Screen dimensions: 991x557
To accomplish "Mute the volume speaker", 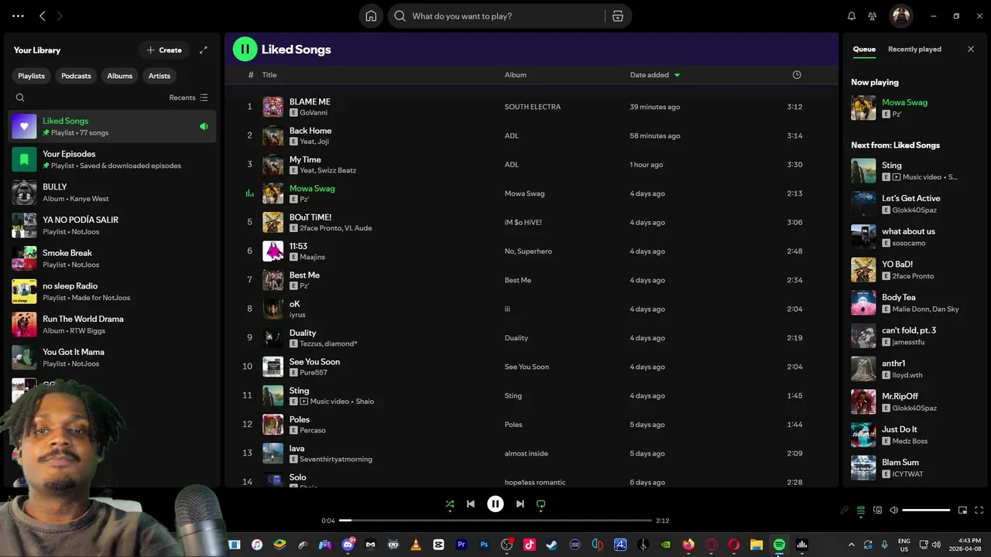I will coord(893,510).
